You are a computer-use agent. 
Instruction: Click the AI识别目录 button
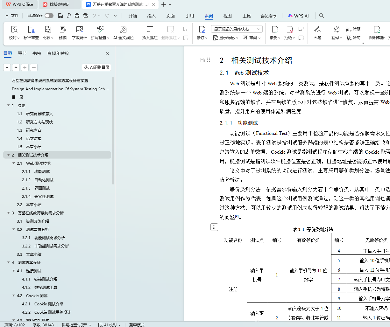point(96,67)
